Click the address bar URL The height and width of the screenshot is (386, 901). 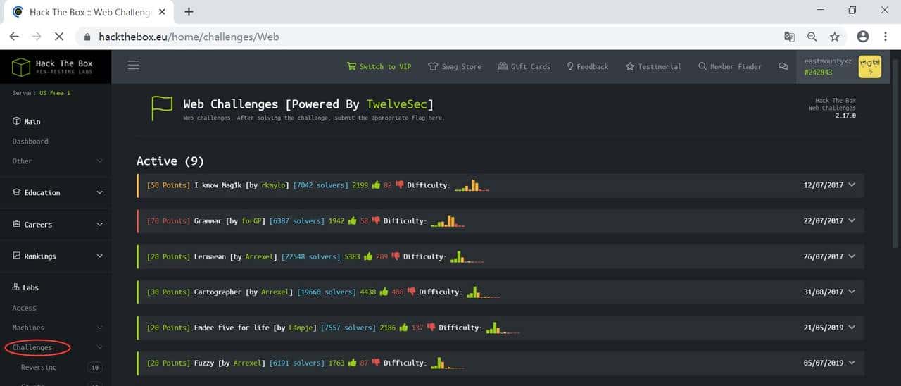(189, 37)
